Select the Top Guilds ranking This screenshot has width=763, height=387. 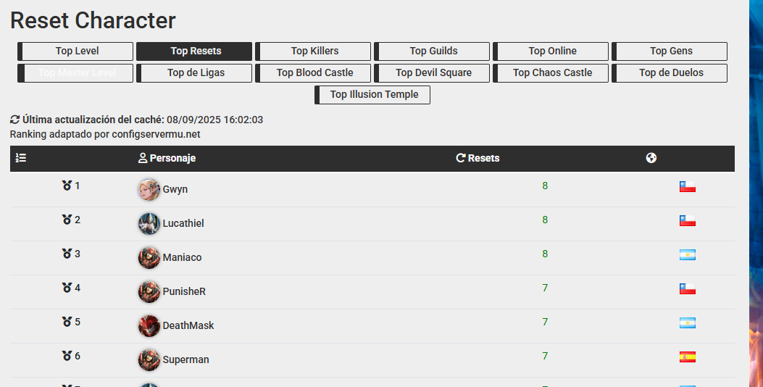click(433, 51)
